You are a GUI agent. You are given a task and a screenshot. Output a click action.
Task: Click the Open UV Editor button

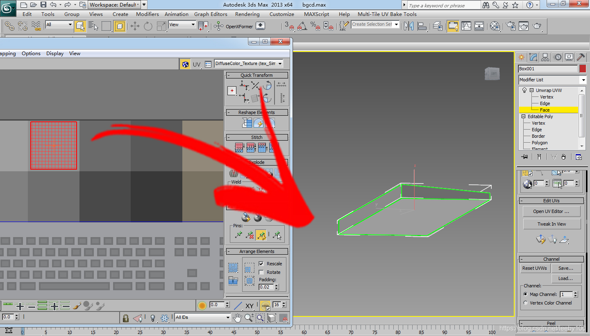pos(551,211)
